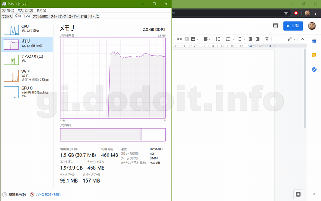Switch to the サービス tab
Viewport: 321px width, 201px height.
tap(94, 16)
